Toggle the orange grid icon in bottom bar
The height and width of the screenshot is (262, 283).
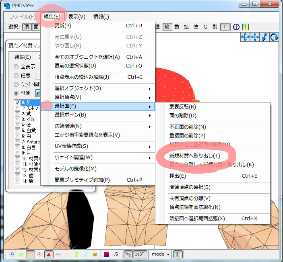30,254
